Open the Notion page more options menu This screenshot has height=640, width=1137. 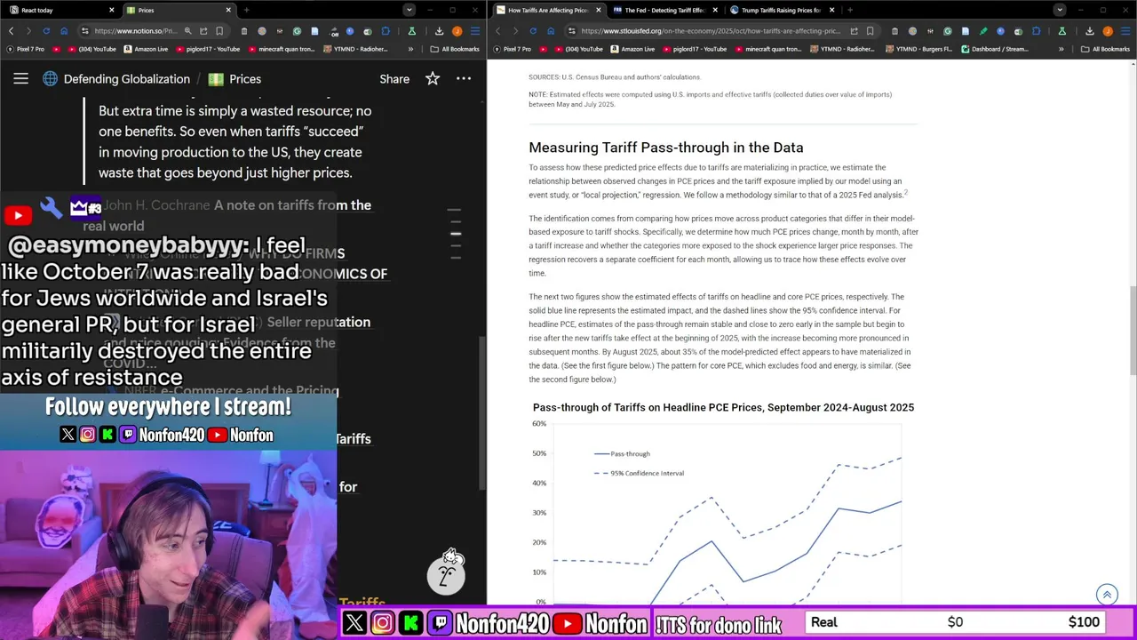click(x=464, y=79)
